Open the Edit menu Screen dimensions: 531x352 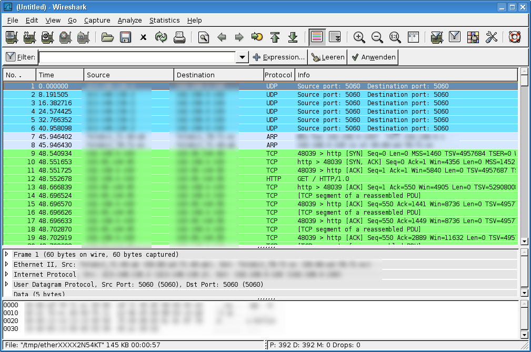tap(32, 21)
